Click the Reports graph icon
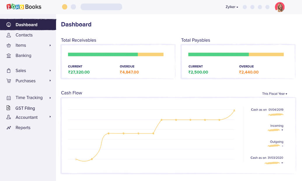Viewport: 302px width, 181px height. pos(9,128)
